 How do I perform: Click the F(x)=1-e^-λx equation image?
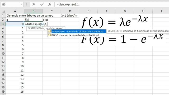pos(122,39)
